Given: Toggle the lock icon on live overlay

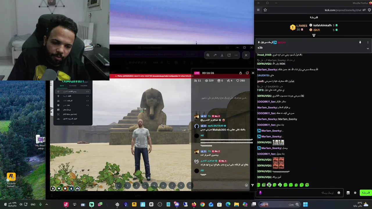Looking at the screenshot, I should (x=240, y=73).
